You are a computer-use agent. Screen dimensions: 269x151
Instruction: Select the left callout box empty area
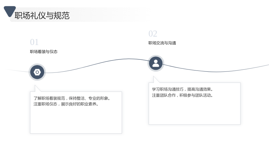(76, 120)
